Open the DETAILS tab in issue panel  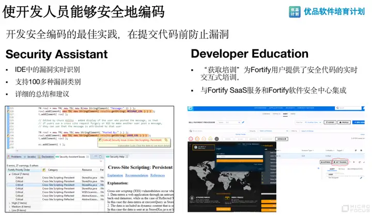tap(342, 169)
